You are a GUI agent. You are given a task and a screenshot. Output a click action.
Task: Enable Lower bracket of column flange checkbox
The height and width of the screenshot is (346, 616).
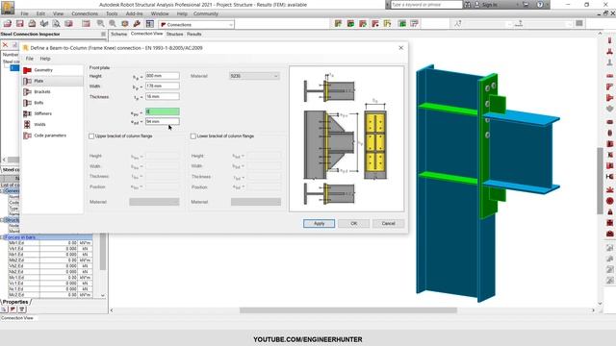coord(193,136)
